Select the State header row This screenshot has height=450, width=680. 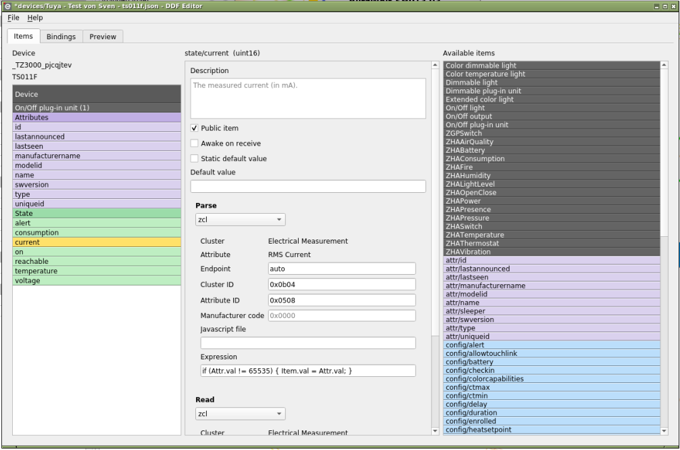click(97, 214)
